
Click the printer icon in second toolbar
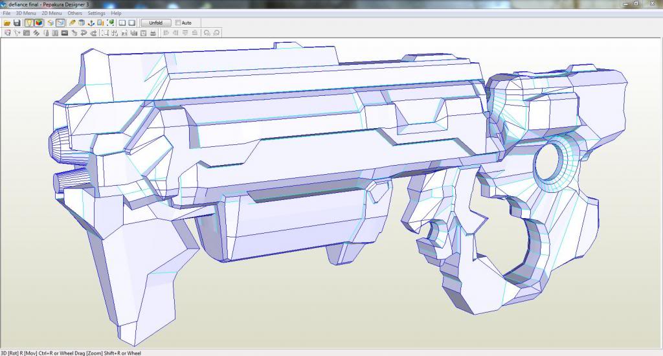[153, 33]
